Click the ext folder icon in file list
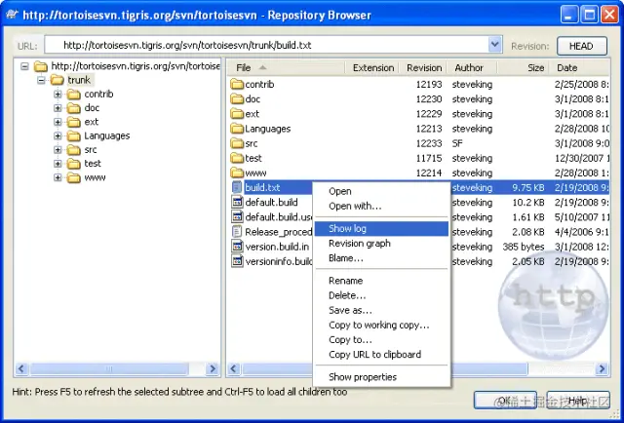 tap(237, 114)
